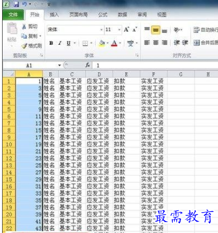Switch to the View (视图) tab
Viewport: 218px width, 233px height.
pos(162,15)
